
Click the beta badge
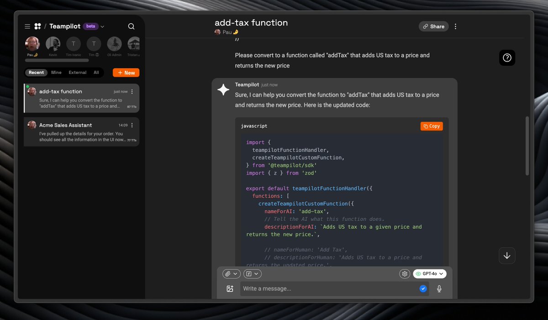[x=90, y=26]
